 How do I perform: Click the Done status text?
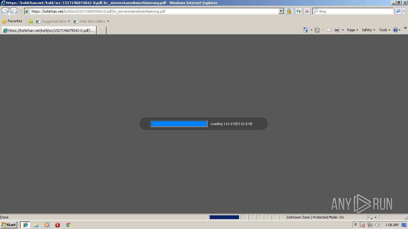tap(4, 217)
